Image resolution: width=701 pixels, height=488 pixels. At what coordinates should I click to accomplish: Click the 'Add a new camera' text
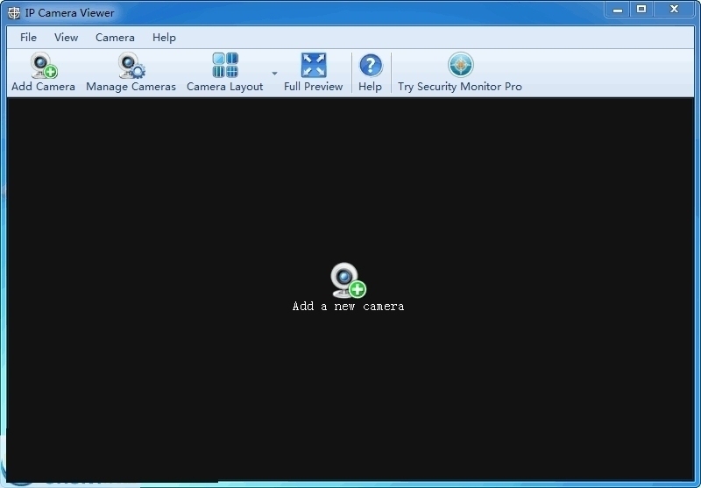click(x=348, y=307)
